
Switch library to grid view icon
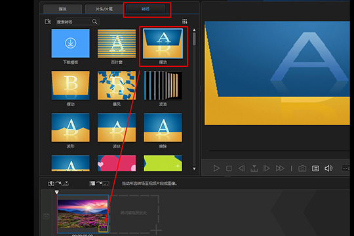[x=184, y=21]
